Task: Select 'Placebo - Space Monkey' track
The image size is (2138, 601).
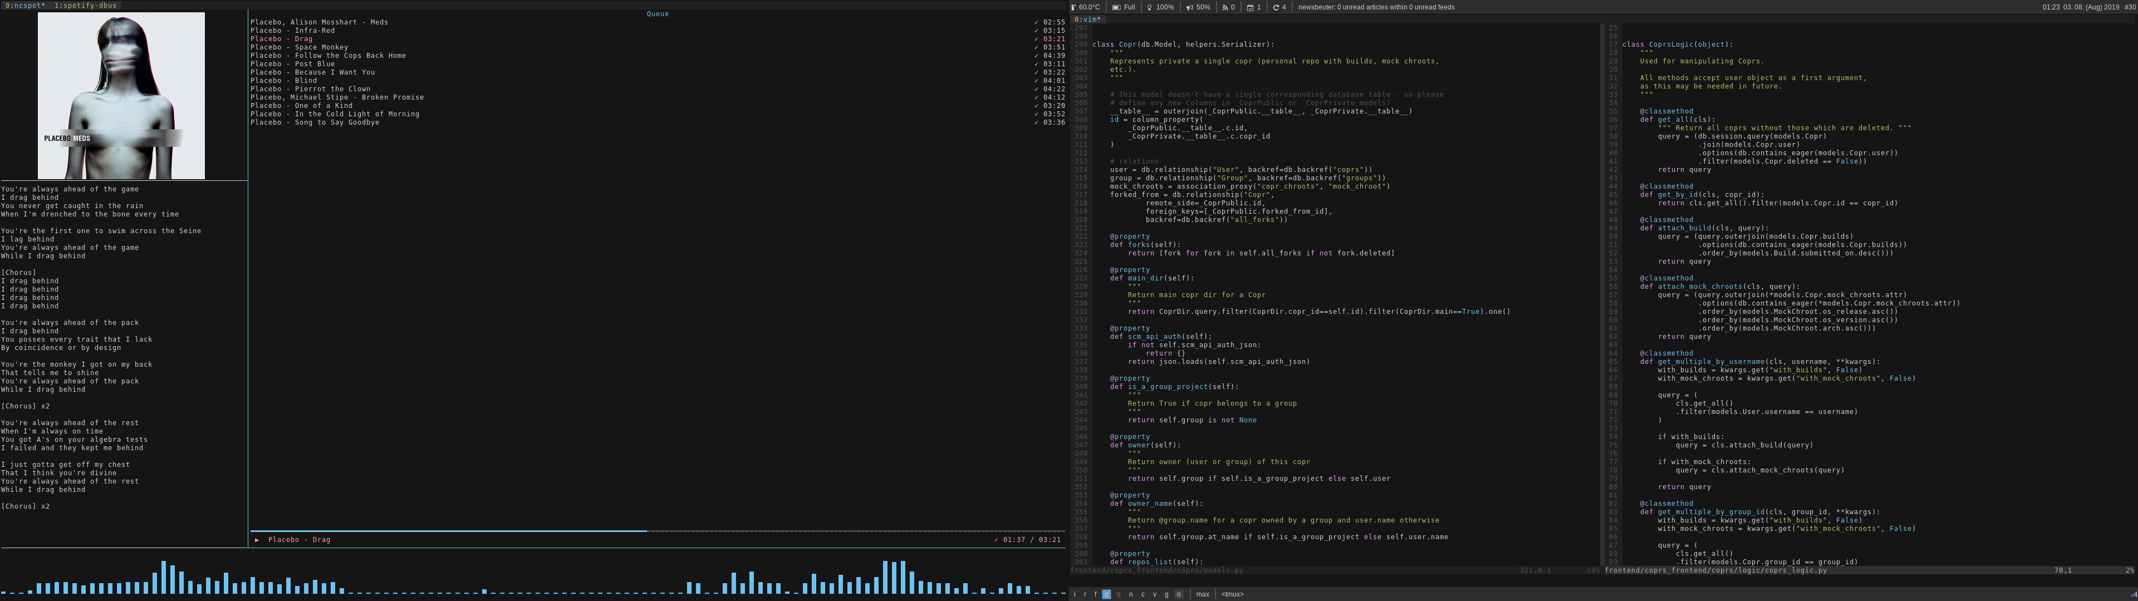Action: click(300, 47)
